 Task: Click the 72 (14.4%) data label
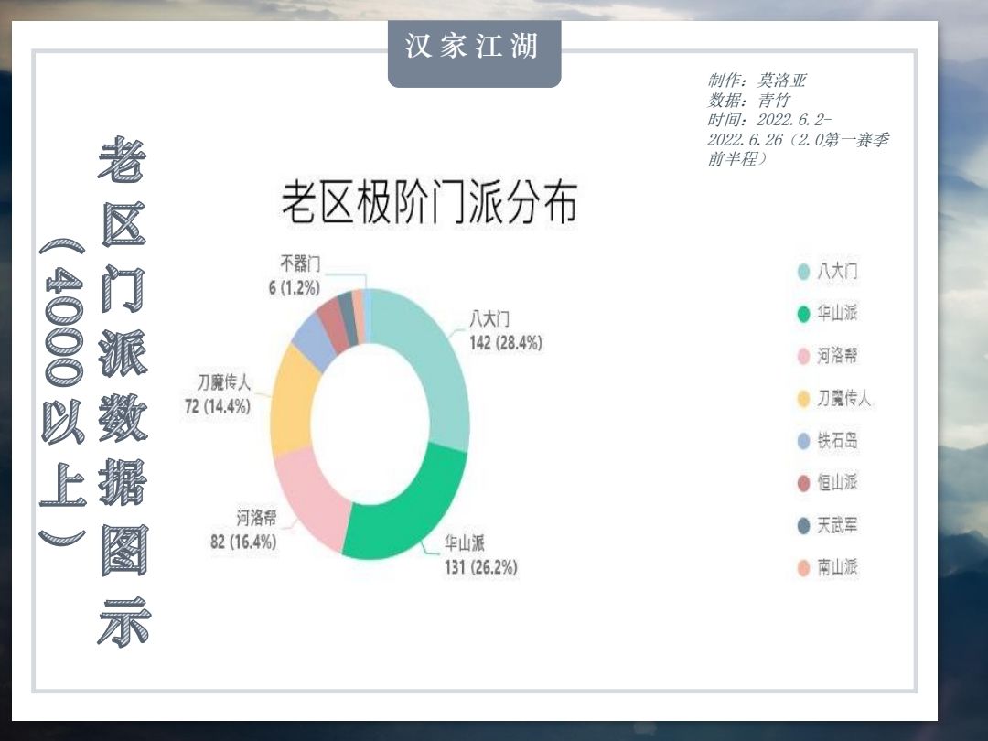coord(218,406)
